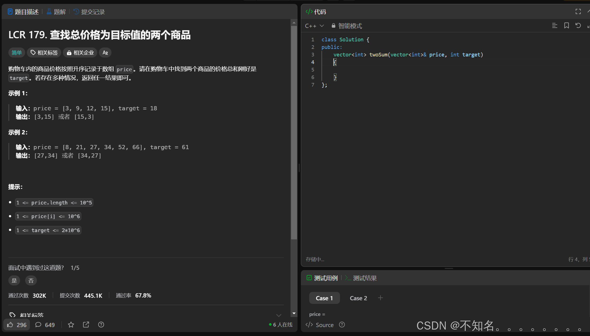590x336 pixels.
Task: Click the format code lines icon
Action: [555, 26]
